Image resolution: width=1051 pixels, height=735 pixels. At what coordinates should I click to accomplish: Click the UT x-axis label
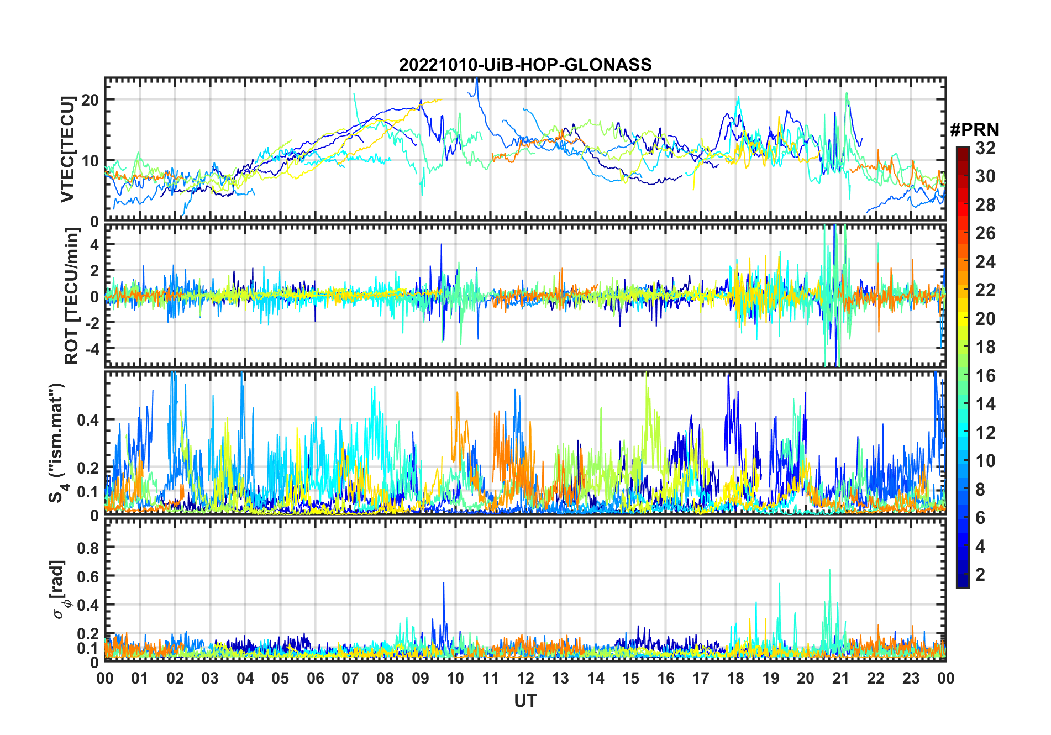(525, 701)
